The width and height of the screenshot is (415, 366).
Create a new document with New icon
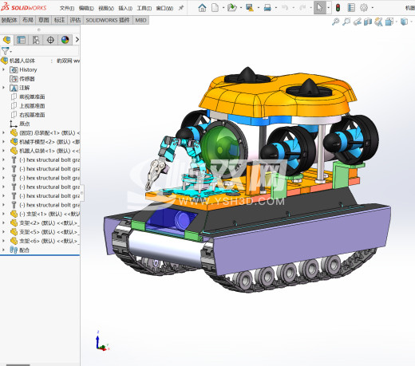pos(215,8)
